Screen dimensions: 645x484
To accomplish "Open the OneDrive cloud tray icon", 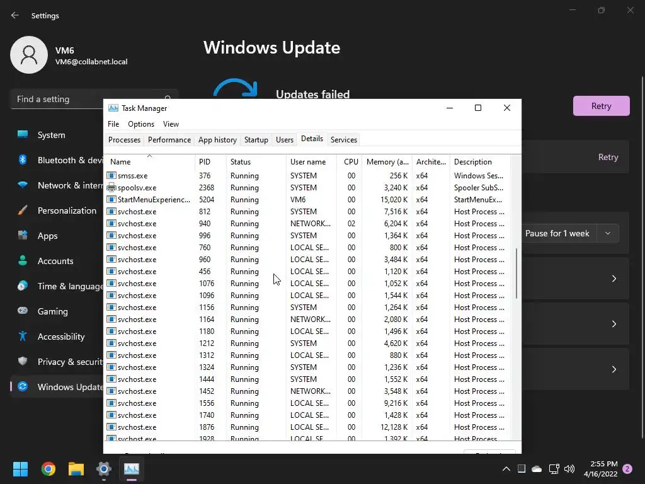I will (537, 469).
